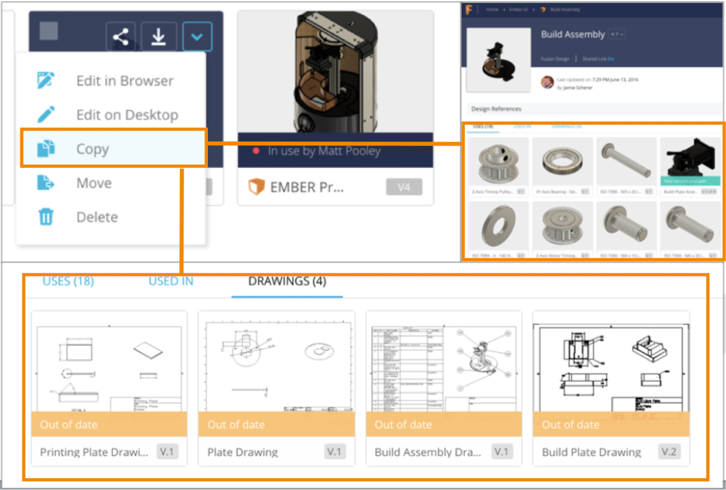
Task: Click the trash icon beside Delete
Action: point(46,217)
